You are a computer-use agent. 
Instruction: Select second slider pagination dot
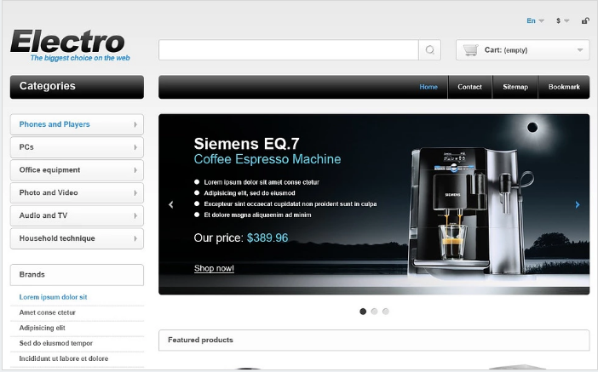(374, 312)
